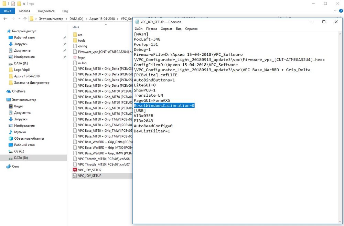Click 'DATA (D:)' breadcrumb in the address bar

pos(76,19)
